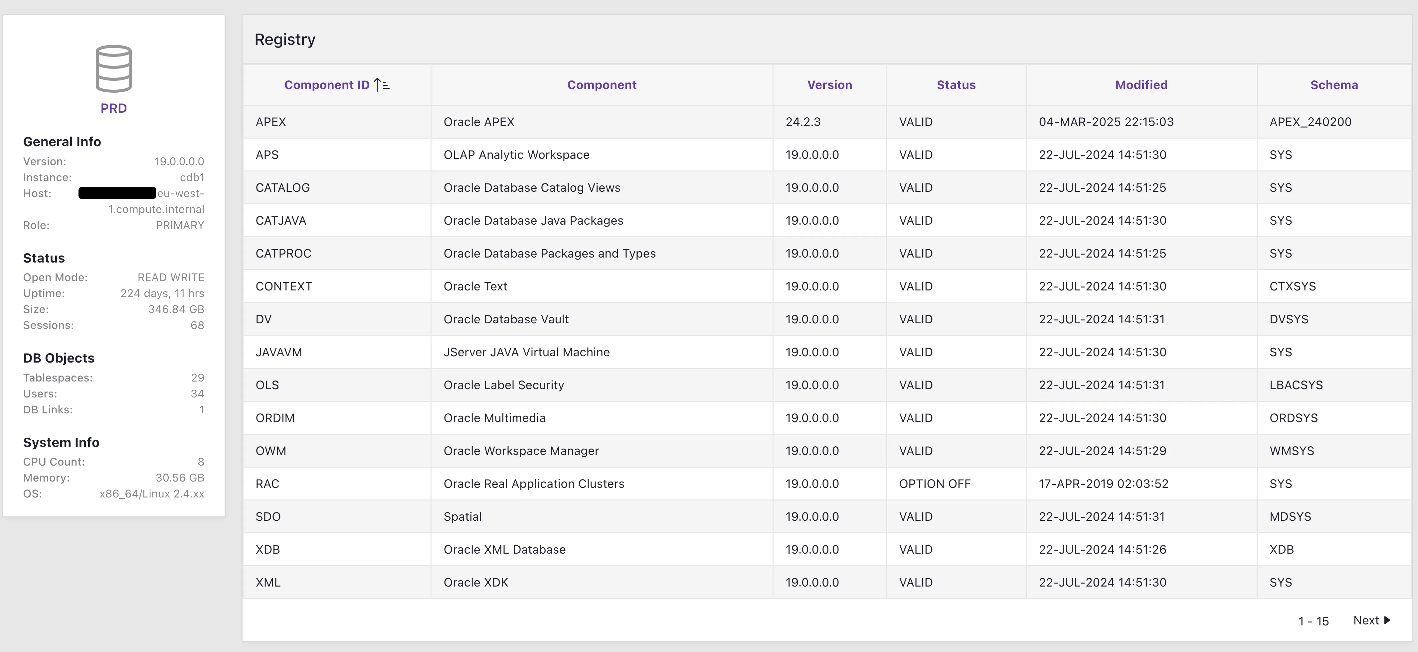Click the 30.56 GB memory value
1418x652 pixels.
coord(180,478)
